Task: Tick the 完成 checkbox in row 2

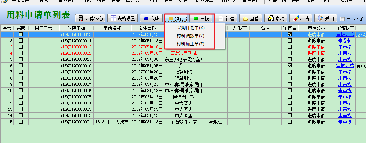Action: click(x=21, y=41)
